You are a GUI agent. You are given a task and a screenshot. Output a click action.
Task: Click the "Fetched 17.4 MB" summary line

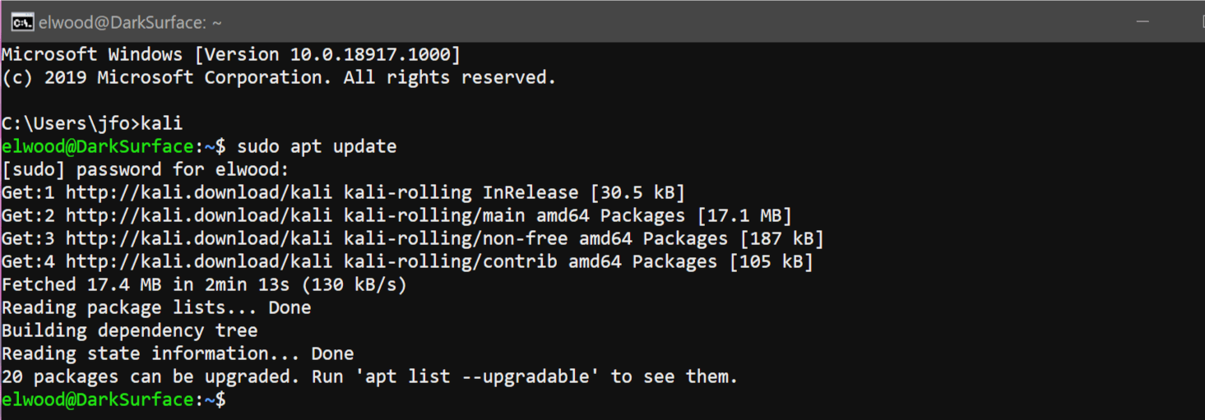coord(204,285)
